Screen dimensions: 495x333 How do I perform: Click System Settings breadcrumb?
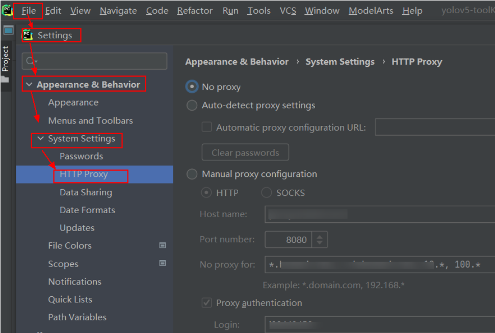(x=340, y=62)
